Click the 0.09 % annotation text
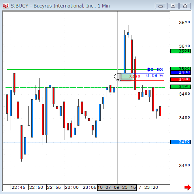This screenshot has width=194, height=194. 155,75
